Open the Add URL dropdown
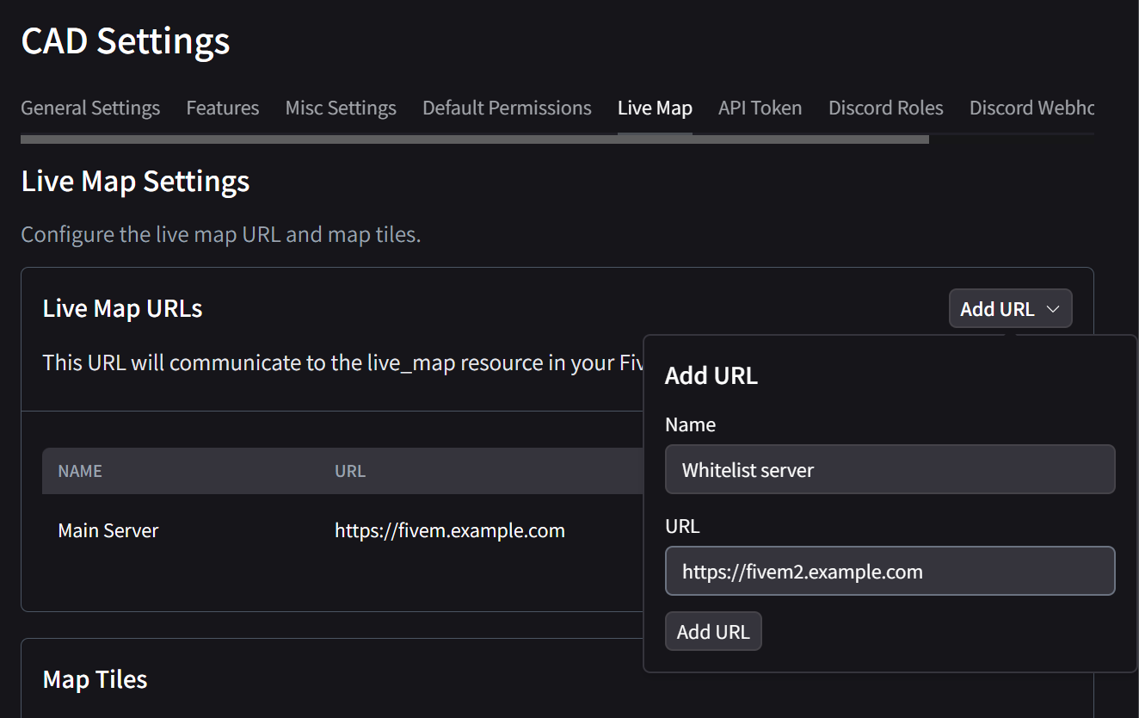The height and width of the screenshot is (718, 1139). click(x=1010, y=308)
